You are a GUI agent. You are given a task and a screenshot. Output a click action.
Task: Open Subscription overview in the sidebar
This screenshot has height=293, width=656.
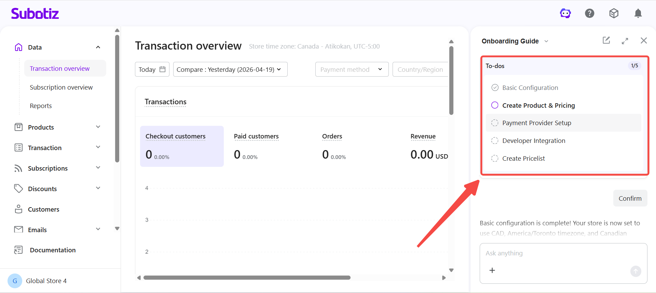(x=61, y=88)
